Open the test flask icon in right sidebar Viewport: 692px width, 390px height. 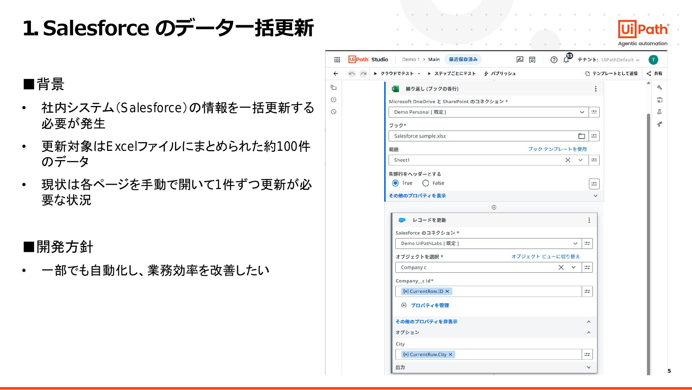tap(660, 112)
